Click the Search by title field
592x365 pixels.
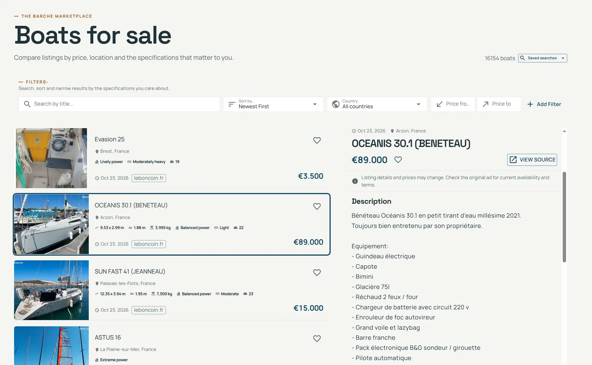tap(119, 104)
